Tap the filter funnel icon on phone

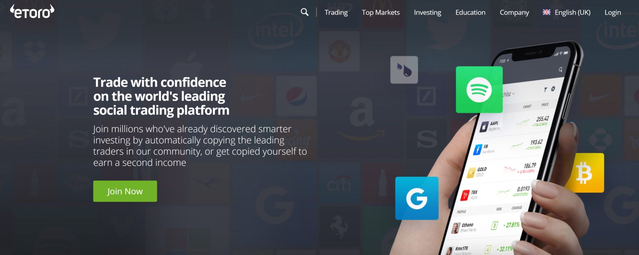(x=545, y=90)
